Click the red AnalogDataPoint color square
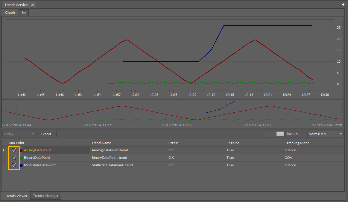The width and height of the screenshot is (348, 202). (21, 150)
